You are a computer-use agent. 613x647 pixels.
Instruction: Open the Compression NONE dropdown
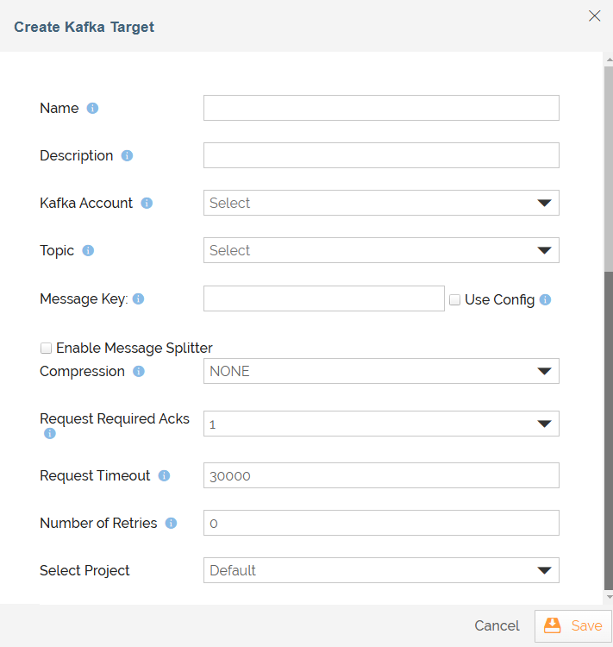click(x=381, y=371)
